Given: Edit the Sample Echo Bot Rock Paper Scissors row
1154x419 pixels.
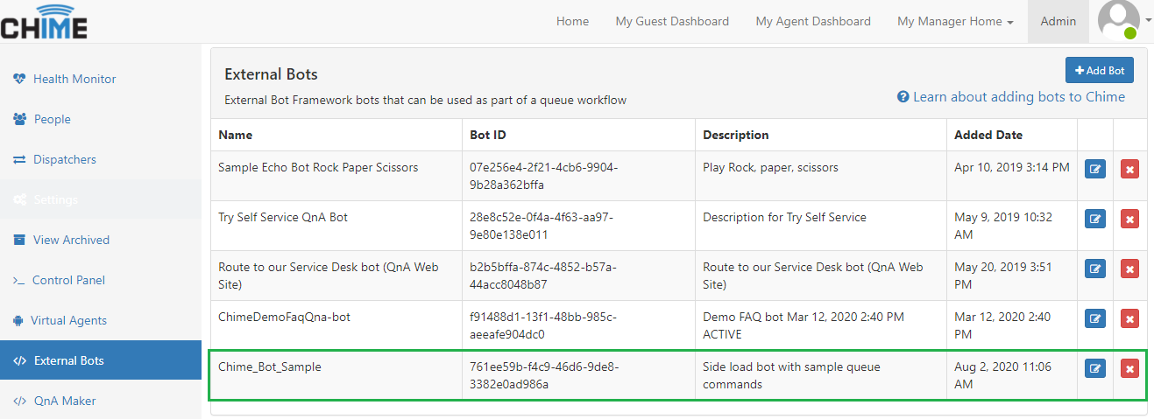Looking at the screenshot, I should click(x=1095, y=169).
